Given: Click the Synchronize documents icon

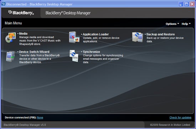Looking at the screenshot, I should pos(74,56).
